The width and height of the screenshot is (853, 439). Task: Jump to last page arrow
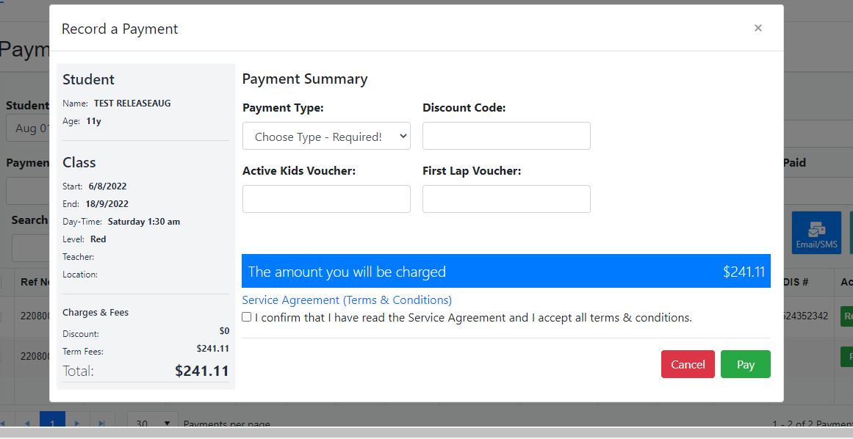[101, 422]
